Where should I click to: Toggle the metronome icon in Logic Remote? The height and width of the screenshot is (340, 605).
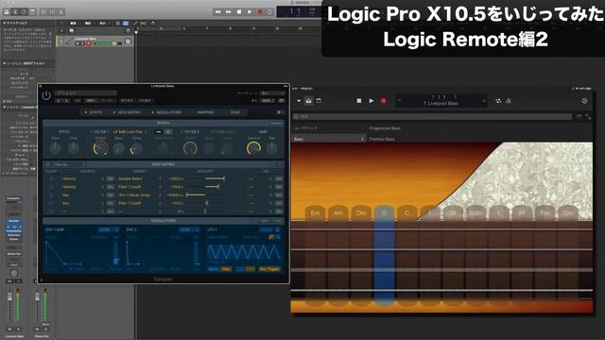coord(509,101)
